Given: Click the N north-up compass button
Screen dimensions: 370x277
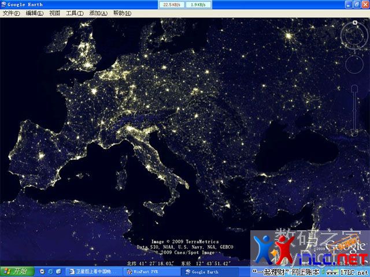Looking at the screenshot, I should coord(355,23).
